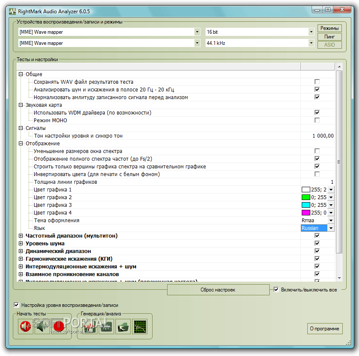Open the green grid spectrum analyzer icon

140,327
